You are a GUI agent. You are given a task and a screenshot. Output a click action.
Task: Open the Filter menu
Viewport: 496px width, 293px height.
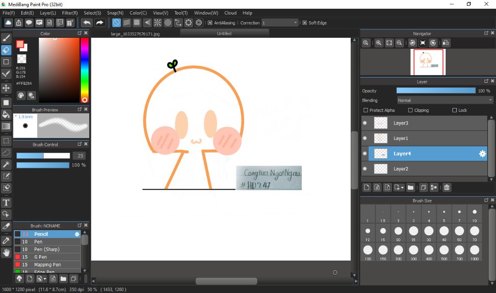[x=70, y=13]
